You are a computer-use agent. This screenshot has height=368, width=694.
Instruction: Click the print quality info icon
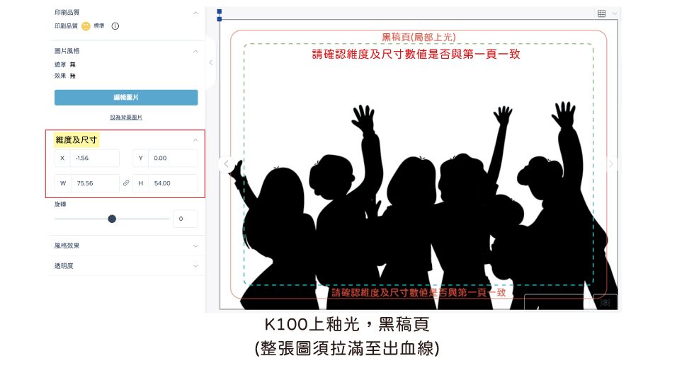[x=115, y=26]
